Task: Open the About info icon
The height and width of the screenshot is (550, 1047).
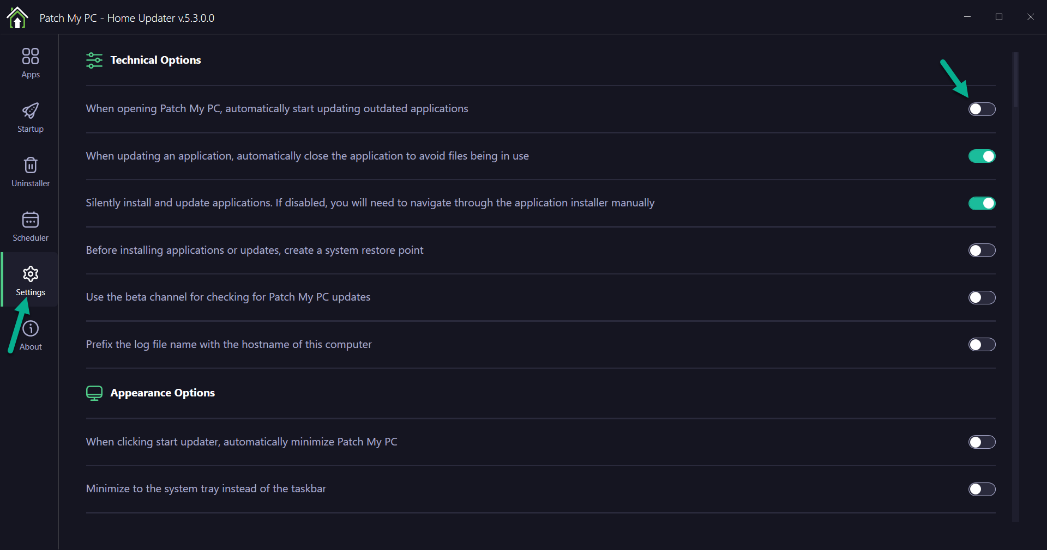Action: tap(31, 328)
